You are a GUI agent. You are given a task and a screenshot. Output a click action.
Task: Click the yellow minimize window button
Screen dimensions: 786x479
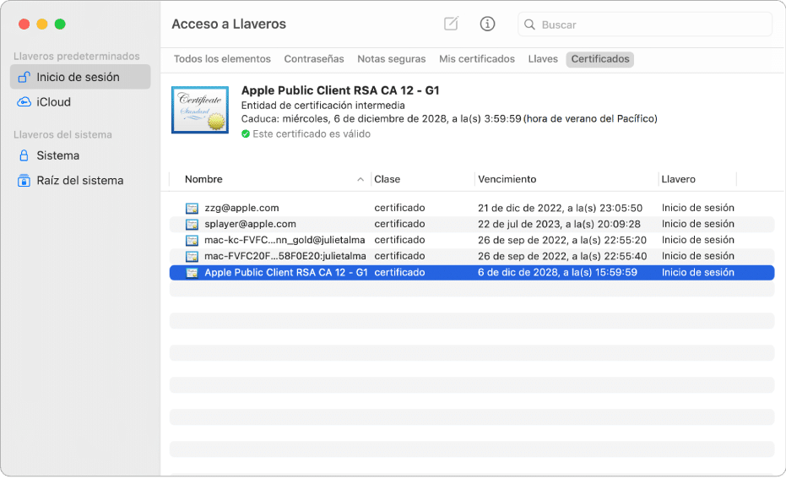point(42,24)
